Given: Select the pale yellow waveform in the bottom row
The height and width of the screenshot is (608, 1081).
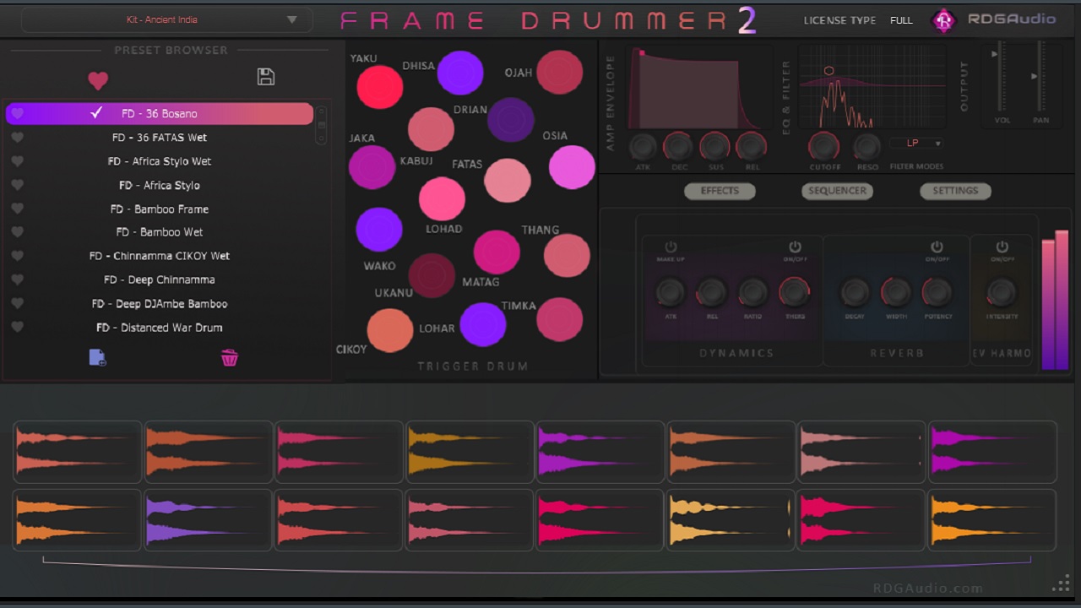Looking at the screenshot, I should 731,519.
